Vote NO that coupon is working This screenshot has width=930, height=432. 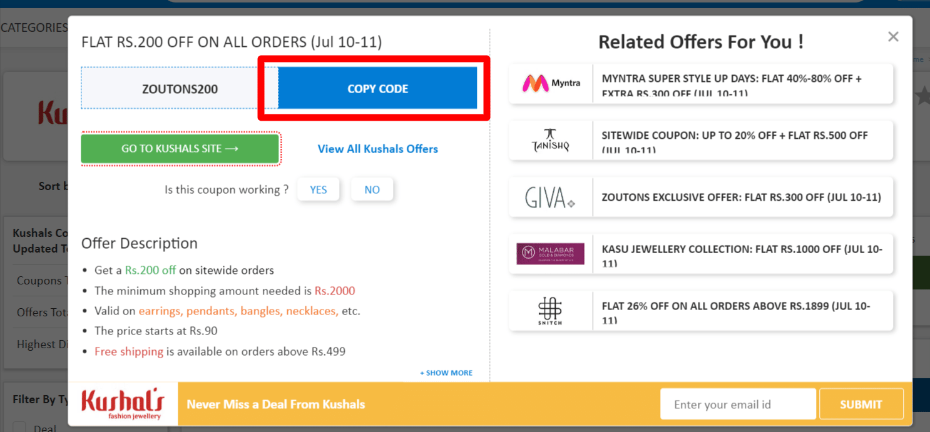tap(372, 189)
